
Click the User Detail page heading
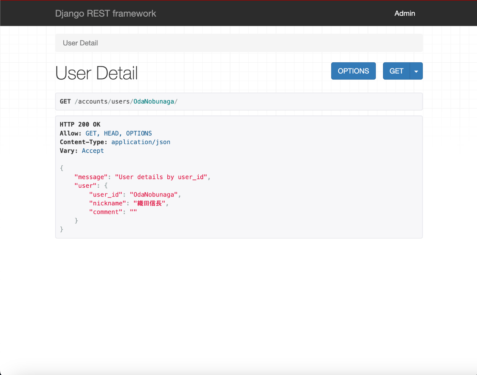click(x=96, y=73)
